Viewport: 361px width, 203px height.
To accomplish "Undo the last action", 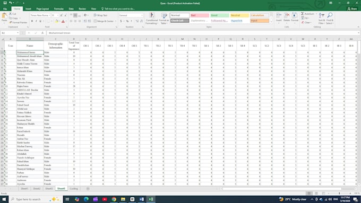I will point(11,3).
